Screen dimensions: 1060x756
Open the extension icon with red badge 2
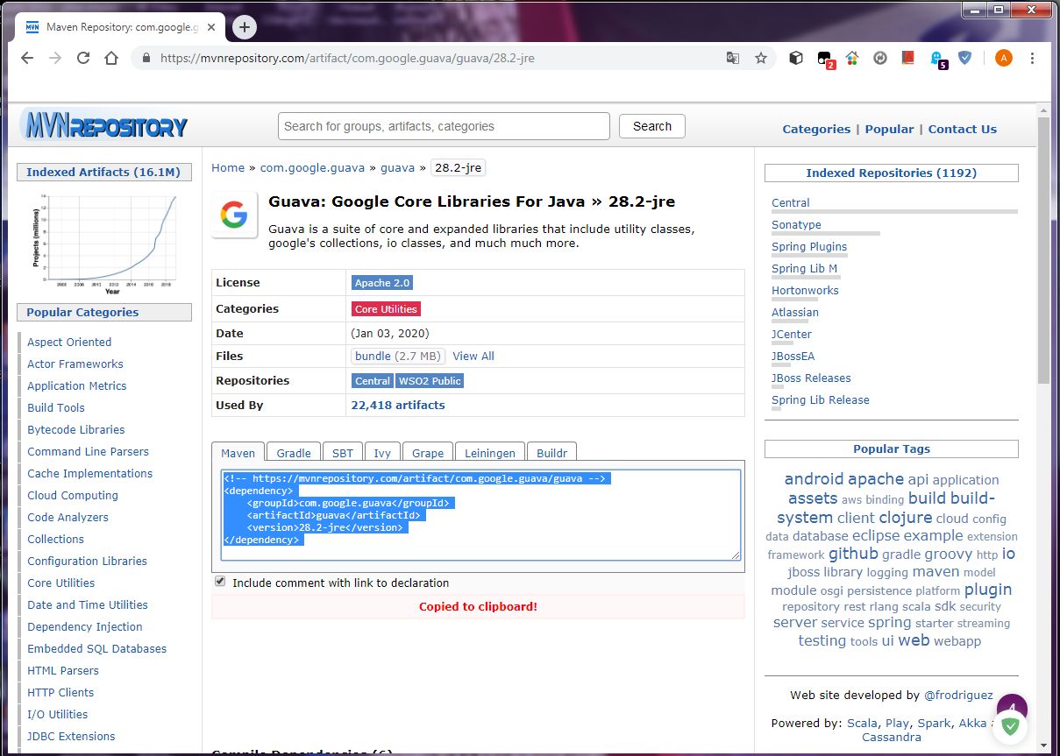pyautogui.click(x=825, y=59)
